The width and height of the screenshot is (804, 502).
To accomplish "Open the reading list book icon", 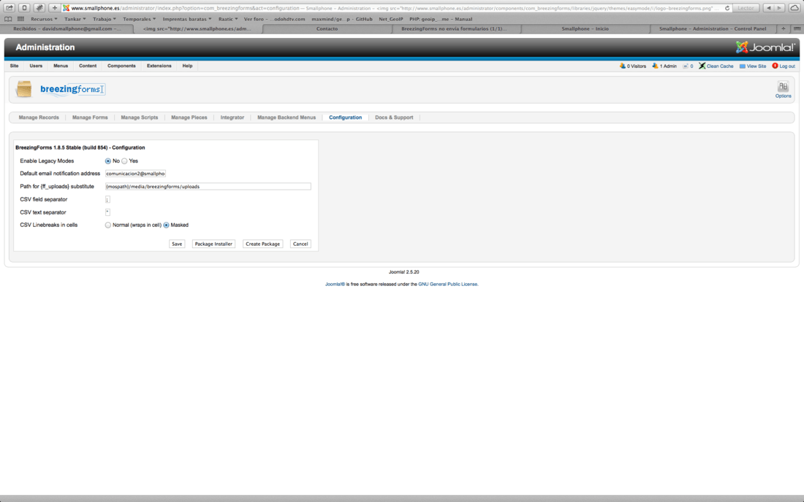I will pos(8,19).
